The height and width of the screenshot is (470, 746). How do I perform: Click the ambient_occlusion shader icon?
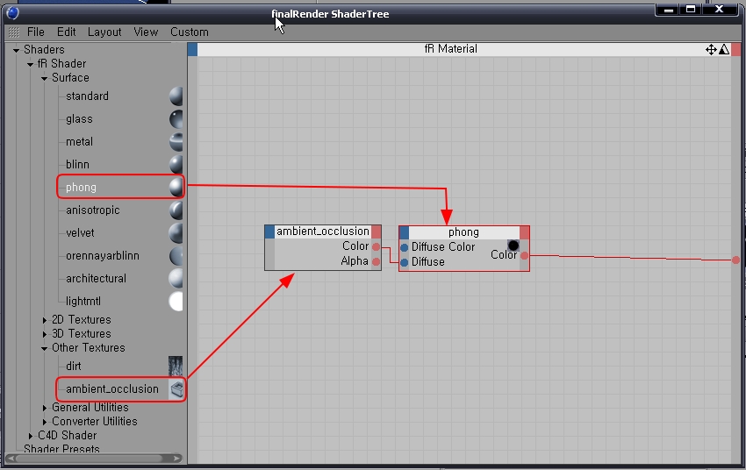176,389
